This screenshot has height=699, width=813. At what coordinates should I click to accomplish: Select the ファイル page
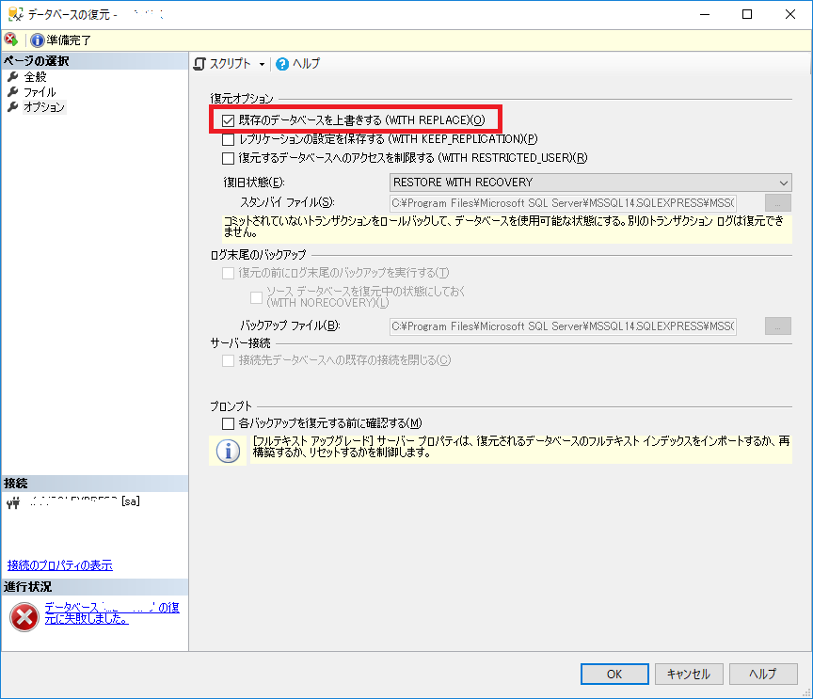point(40,92)
